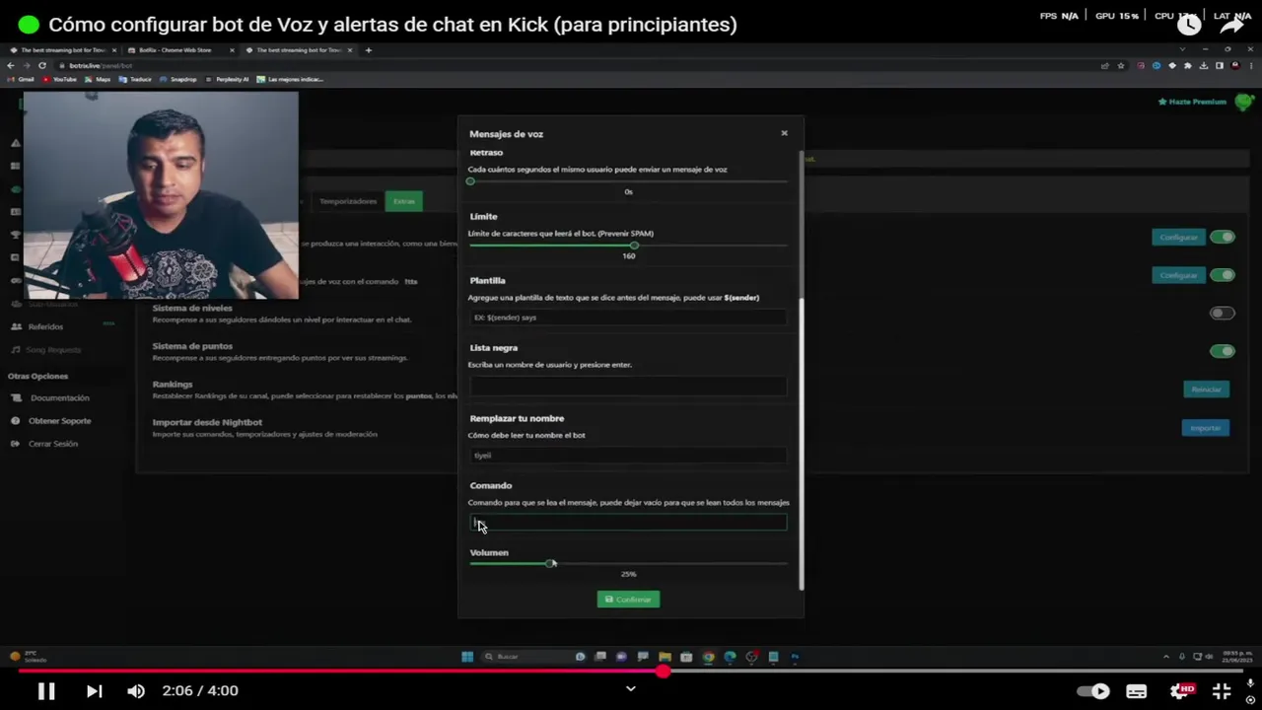Open Microsoft Edge from the taskbar
Viewport: 1262px width, 710px height.
[x=730, y=657]
